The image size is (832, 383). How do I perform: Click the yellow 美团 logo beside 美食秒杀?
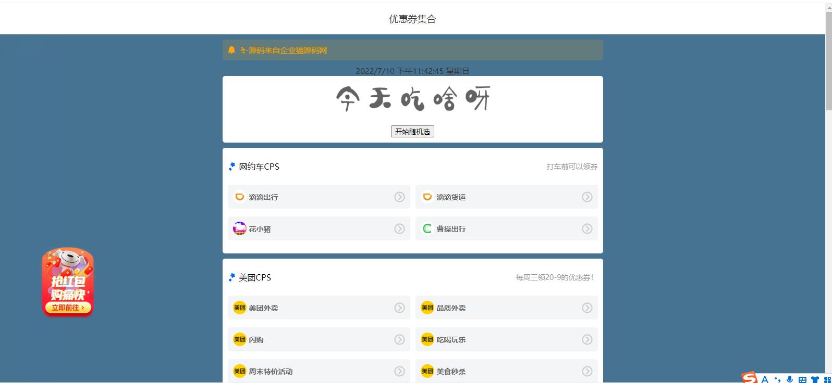[427, 371]
